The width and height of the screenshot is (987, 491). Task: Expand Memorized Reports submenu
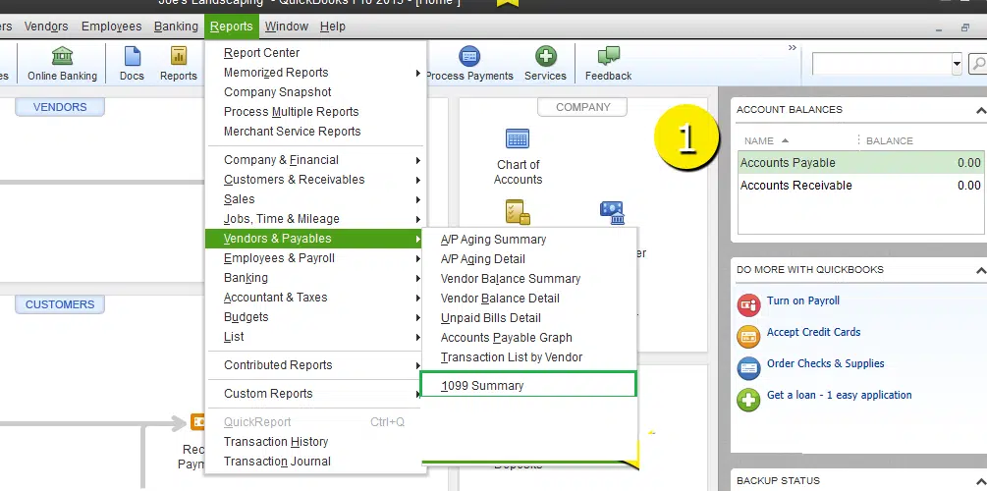[x=315, y=73]
